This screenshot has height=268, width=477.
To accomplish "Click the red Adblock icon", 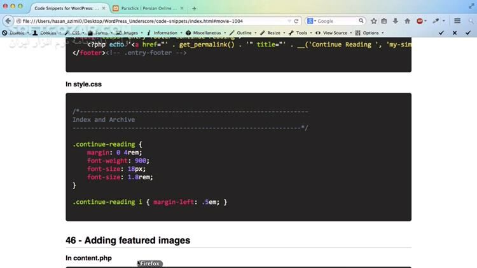I will tap(420, 21).
